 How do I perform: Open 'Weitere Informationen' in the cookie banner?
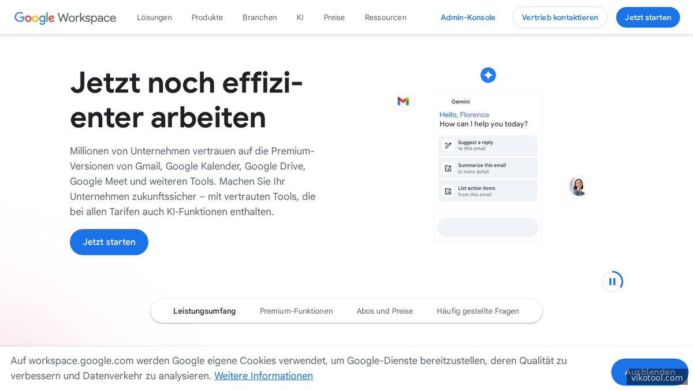click(263, 376)
